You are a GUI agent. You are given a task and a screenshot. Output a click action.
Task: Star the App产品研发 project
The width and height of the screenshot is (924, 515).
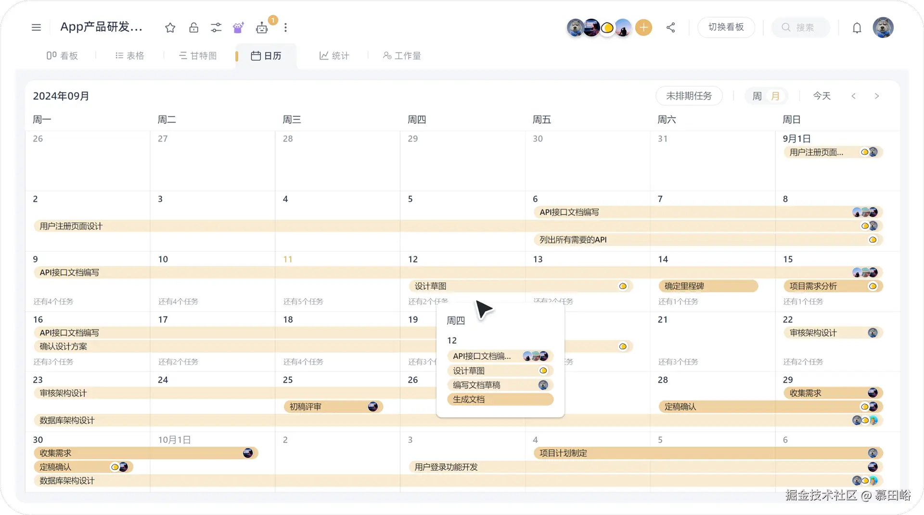(x=170, y=27)
